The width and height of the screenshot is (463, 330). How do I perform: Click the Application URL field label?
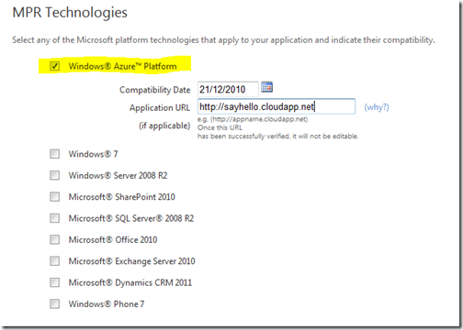point(160,107)
